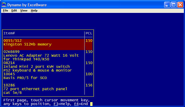Close the Dynamo by Excellware window

tap(180, 5)
